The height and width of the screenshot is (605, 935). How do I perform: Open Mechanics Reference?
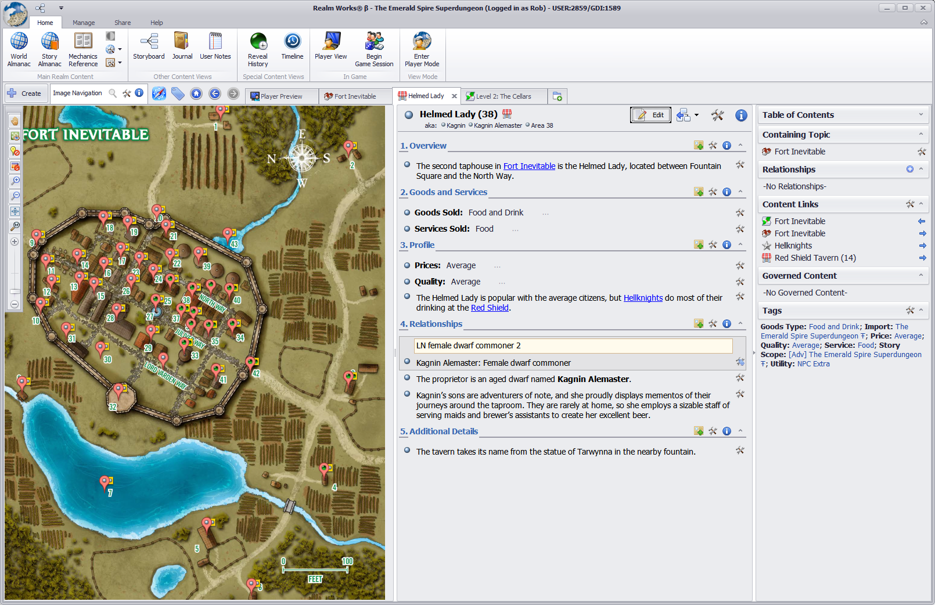point(83,49)
